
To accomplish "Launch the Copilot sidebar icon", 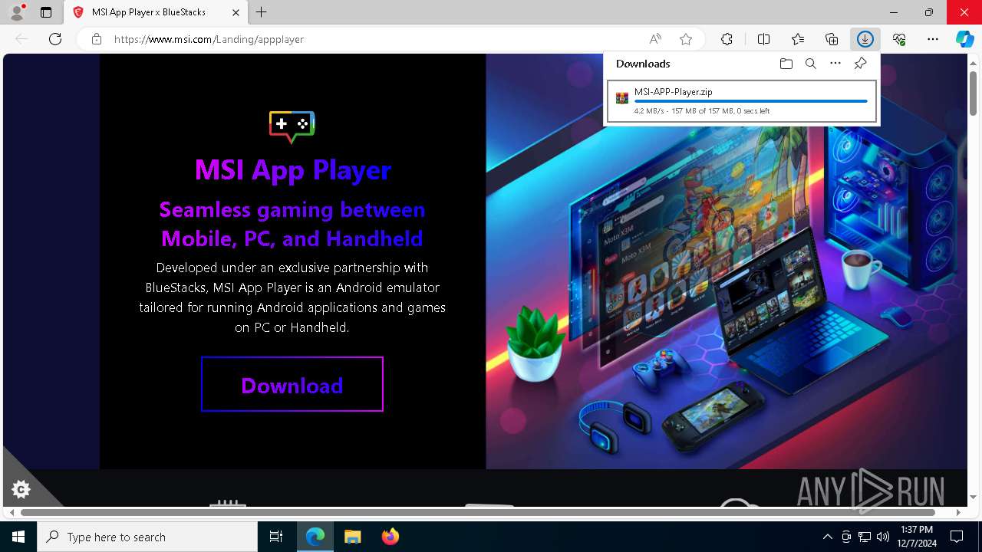I will point(965,39).
